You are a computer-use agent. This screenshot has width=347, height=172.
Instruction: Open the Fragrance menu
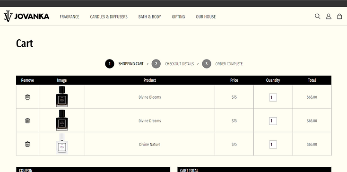point(69,17)
